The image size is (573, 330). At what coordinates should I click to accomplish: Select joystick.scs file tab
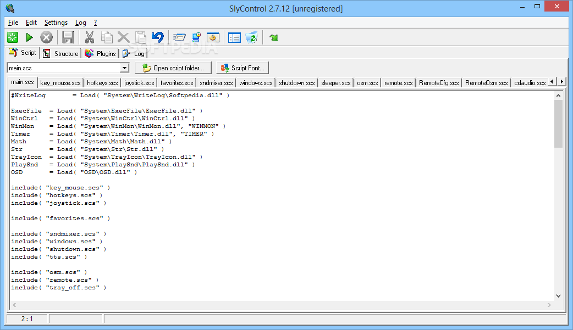pyautogui.click(x=139, y=83)
